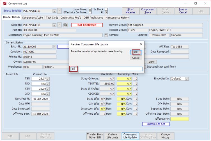Toggle the Effectivity Confirmed checkbox
Image resolution: width=211 pixels, height=141 pixels.
90,12
